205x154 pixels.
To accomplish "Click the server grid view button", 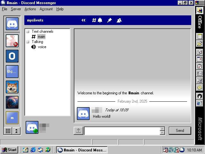I will [x=8, y=131].
